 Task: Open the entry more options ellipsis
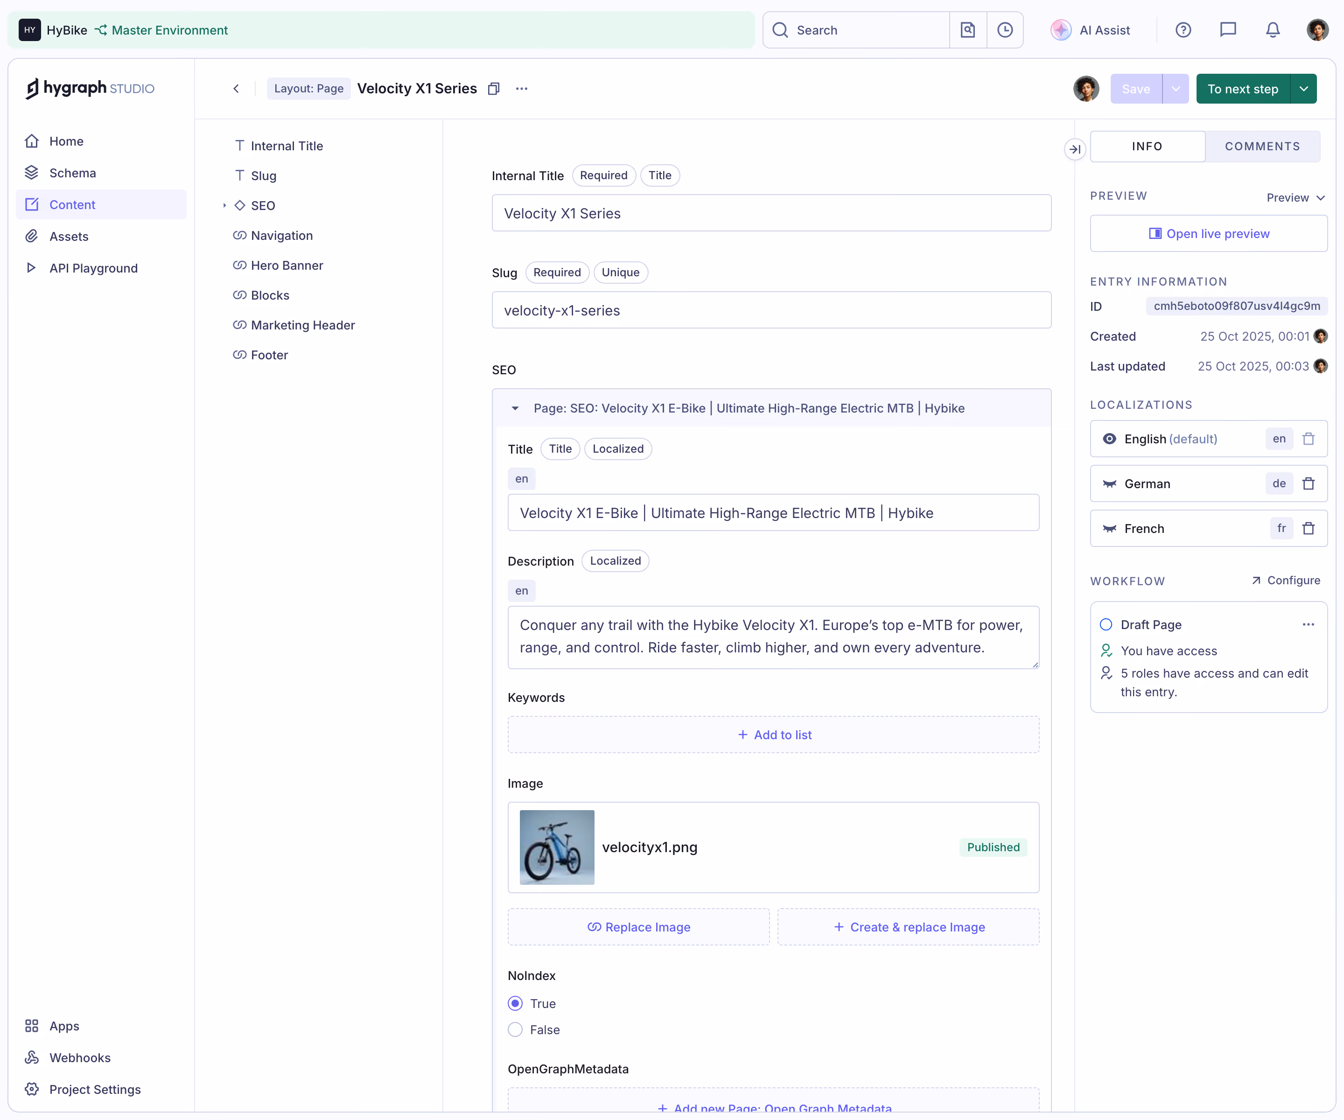tap(522, 89)
